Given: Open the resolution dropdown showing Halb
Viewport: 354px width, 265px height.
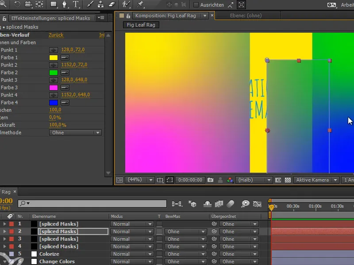Looking at the screenshot, I should click(254, 180).
